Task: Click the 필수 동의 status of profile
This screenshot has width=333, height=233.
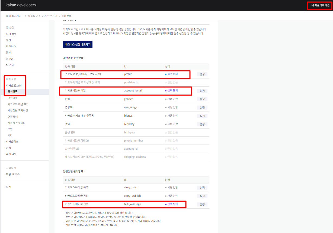Action: point(171,74)
